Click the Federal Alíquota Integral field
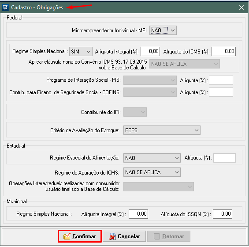 pyautogui.click(x=150, y=51)
